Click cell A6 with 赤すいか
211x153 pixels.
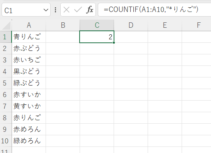pyautogui.click(x=29, y=95)
